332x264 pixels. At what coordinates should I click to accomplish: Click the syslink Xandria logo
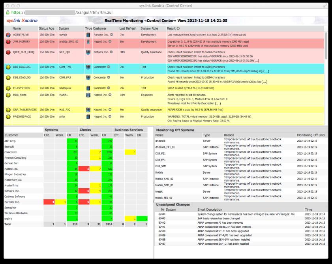pos(22,21)
